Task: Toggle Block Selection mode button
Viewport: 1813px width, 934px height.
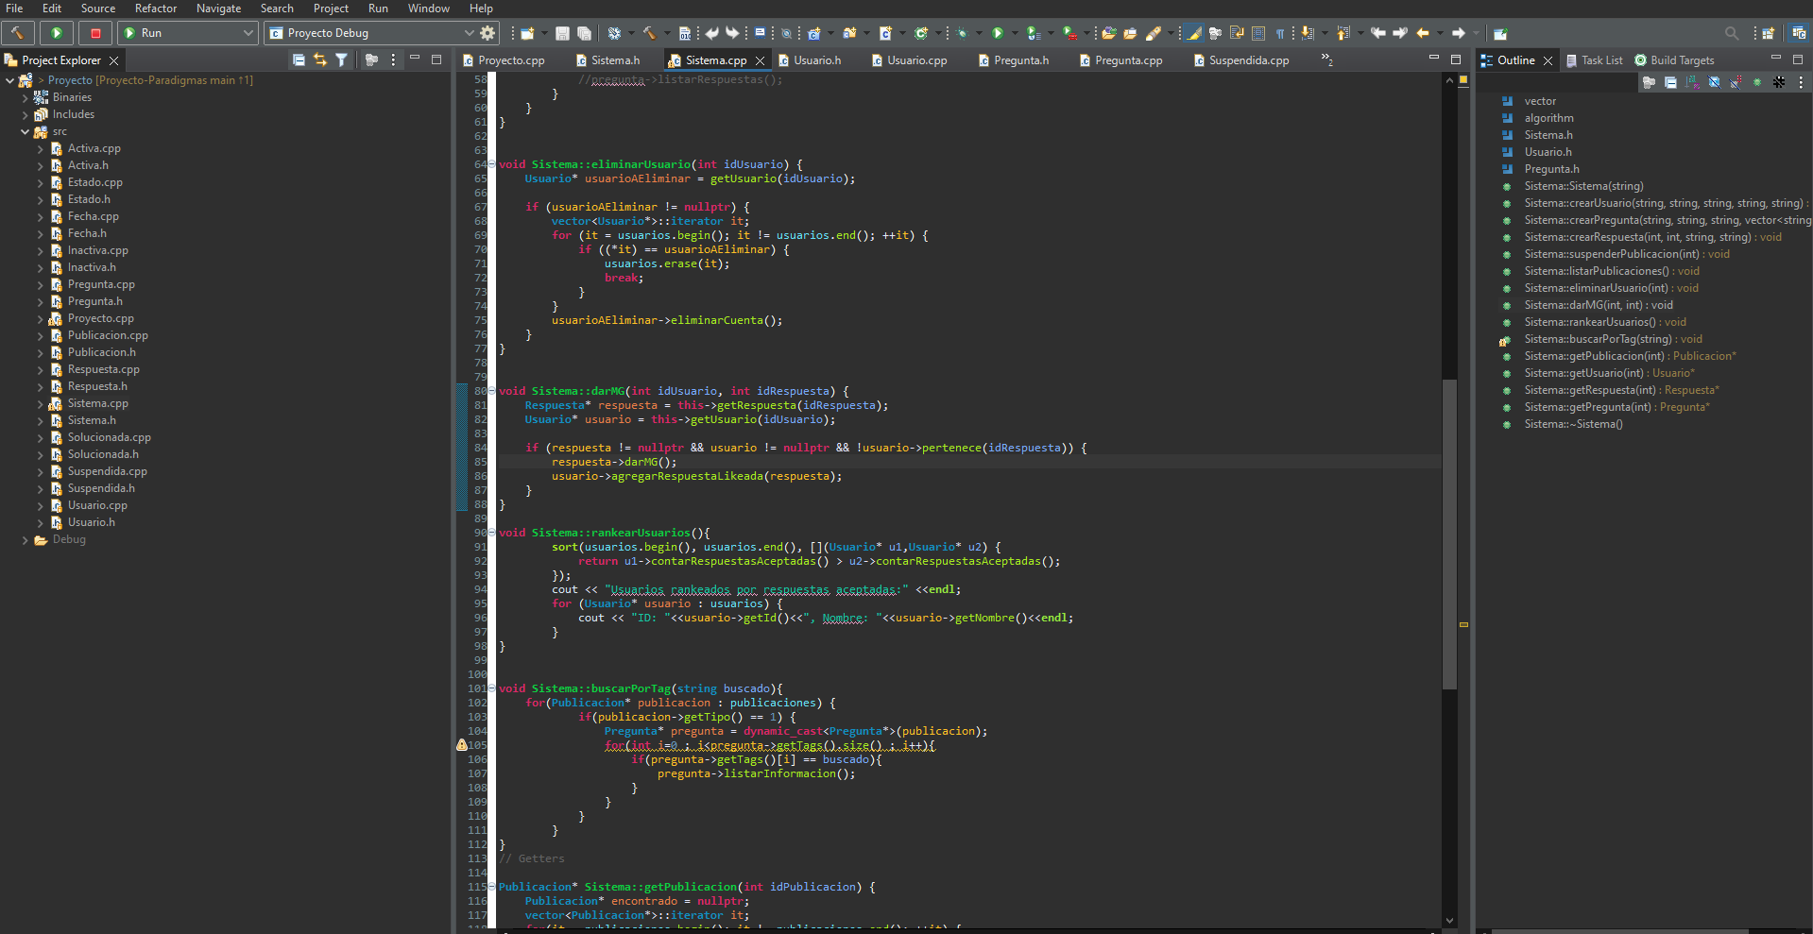Action: tap(1258, 33)
